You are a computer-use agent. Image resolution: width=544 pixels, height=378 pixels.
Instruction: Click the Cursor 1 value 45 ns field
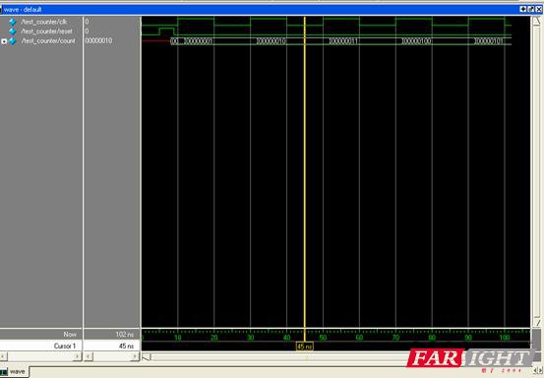[112, 346]
